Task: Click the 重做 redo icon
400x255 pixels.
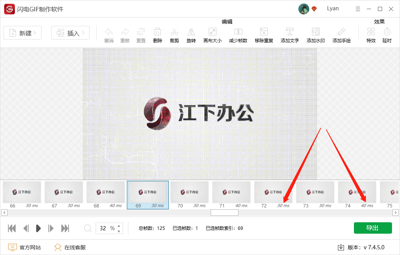Action: coord(125,32)
